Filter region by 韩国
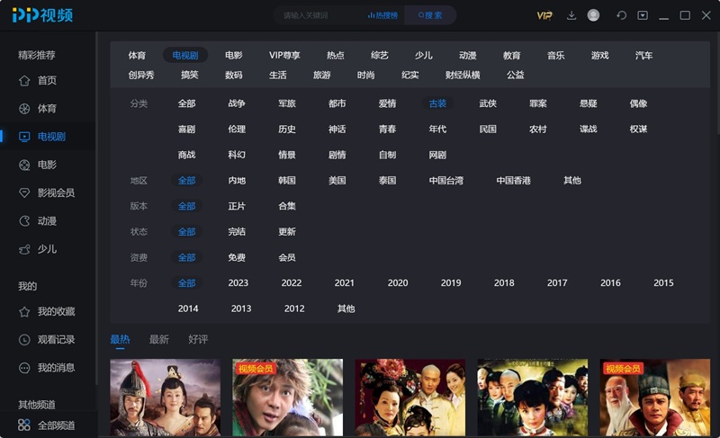This screenshot has height=438, width=720. pos(287,181)
